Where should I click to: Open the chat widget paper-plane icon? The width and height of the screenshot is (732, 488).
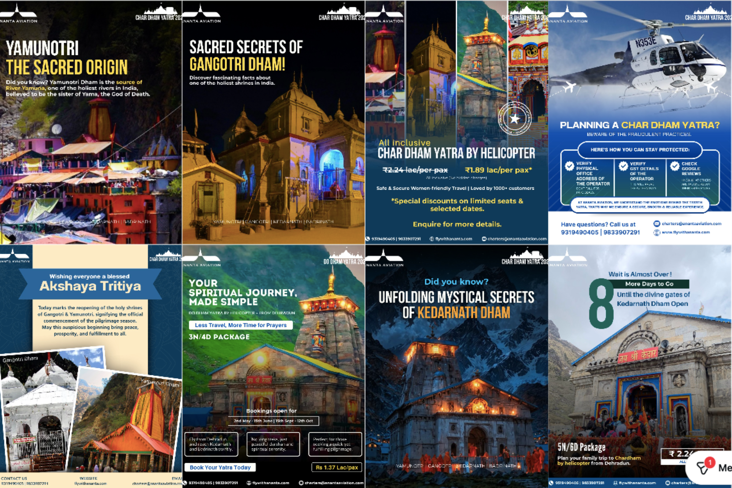click(x=702, y=469)
